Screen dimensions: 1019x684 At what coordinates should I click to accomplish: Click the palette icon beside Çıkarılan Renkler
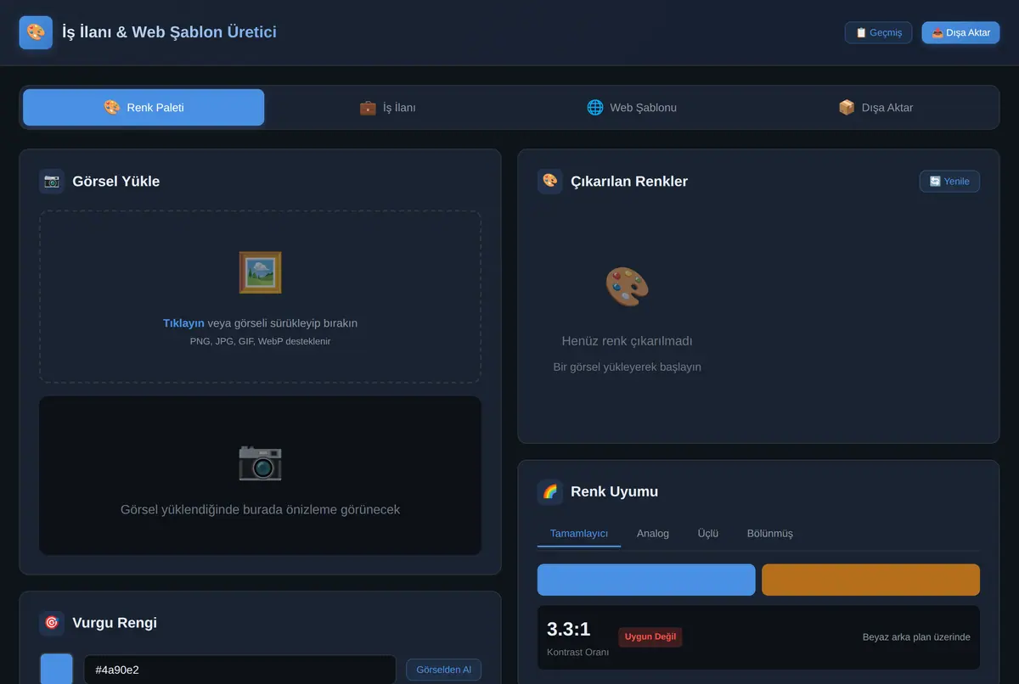pyautogui.click(x=550, y=181)
